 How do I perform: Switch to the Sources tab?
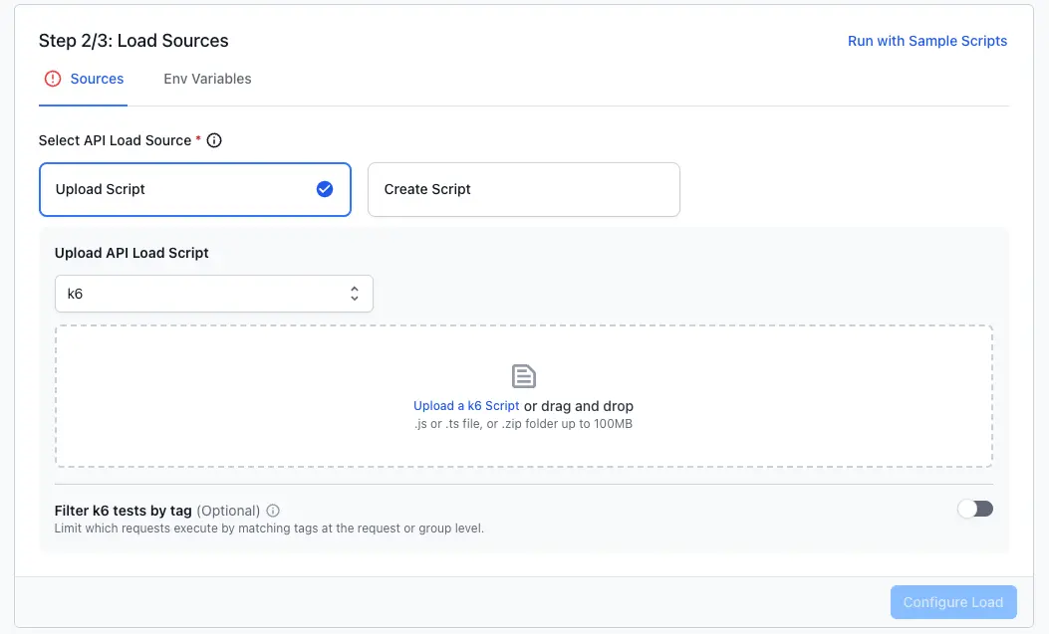click(x=84, y=79)
